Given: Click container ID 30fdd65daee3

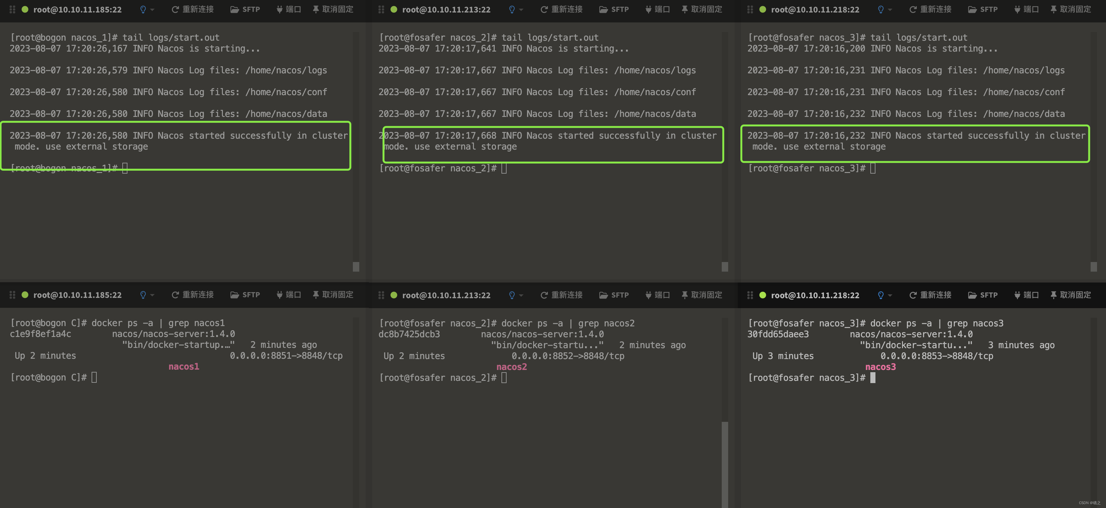Looking at the screenshot, I should click(x=778, y=334).
